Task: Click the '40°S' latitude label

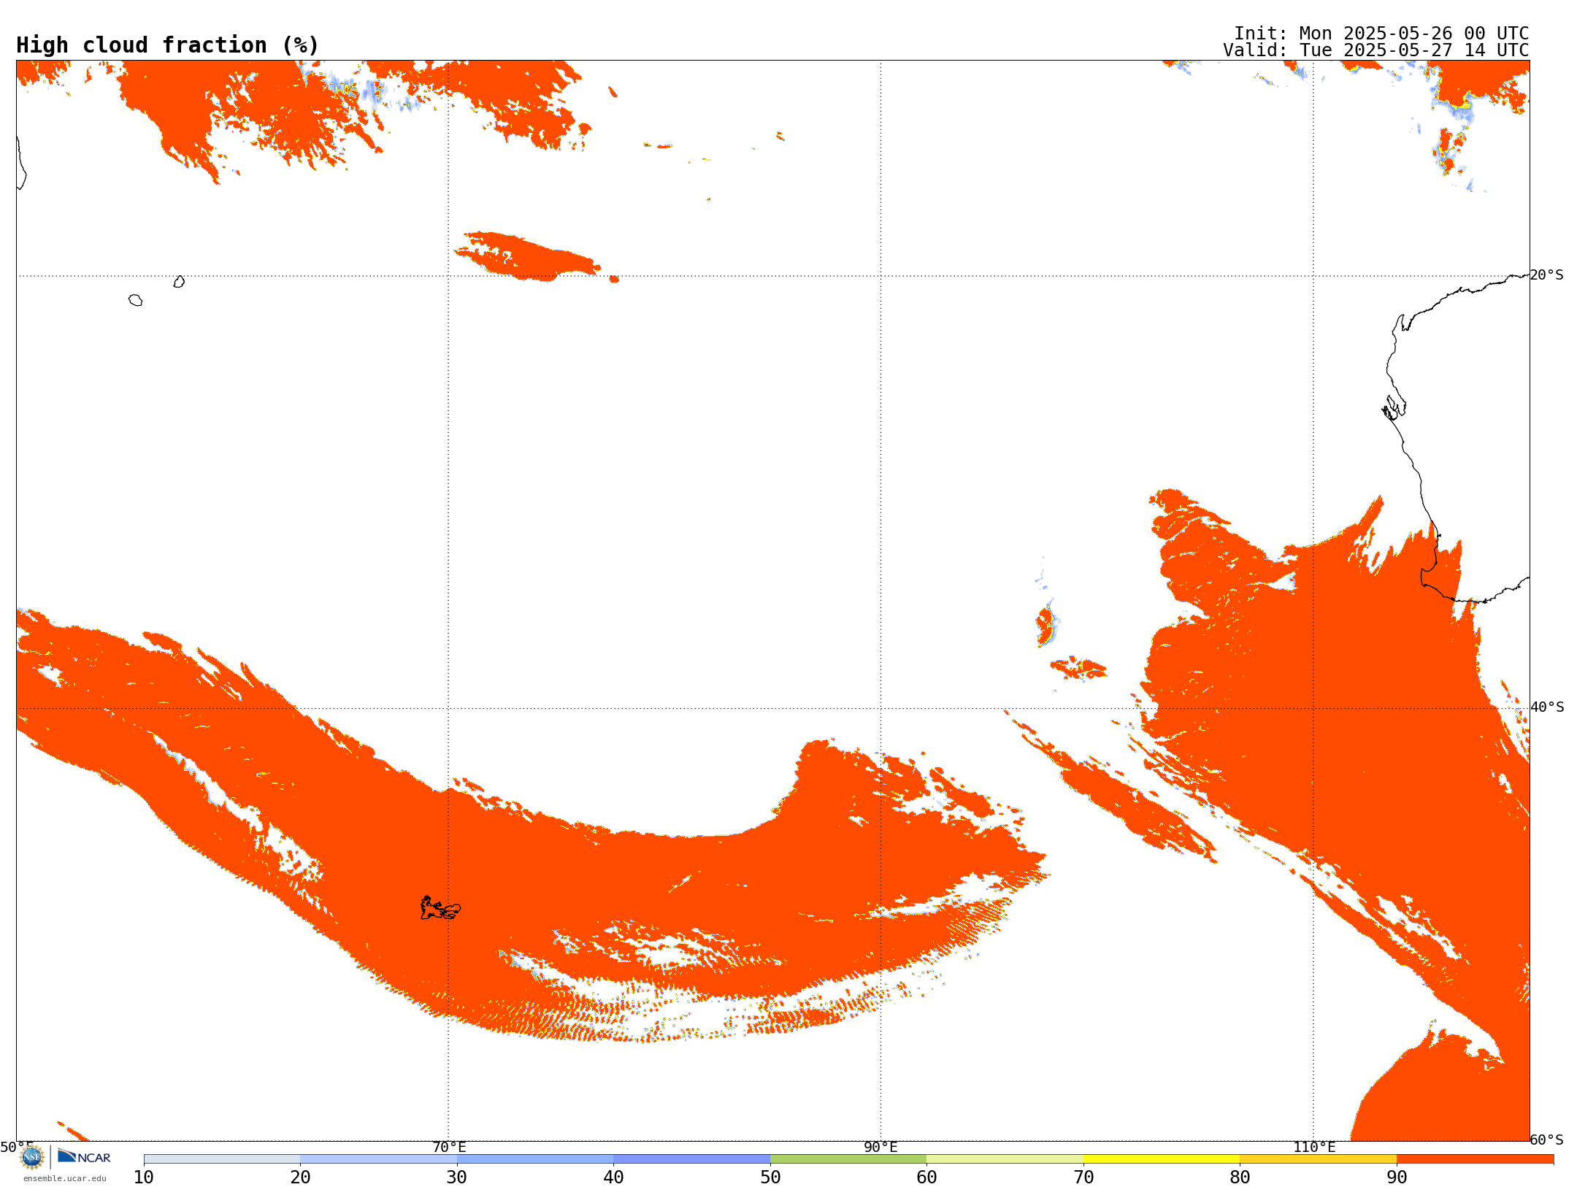Action: point(1547,707)
